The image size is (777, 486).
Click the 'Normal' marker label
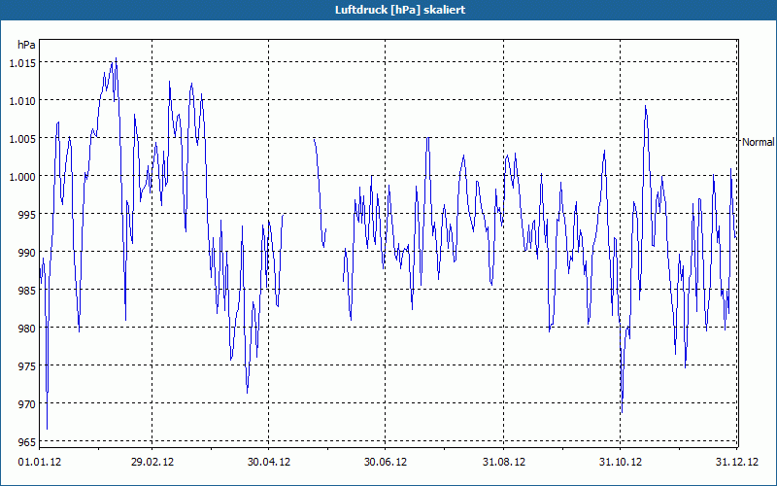click(x=758, y=142)
